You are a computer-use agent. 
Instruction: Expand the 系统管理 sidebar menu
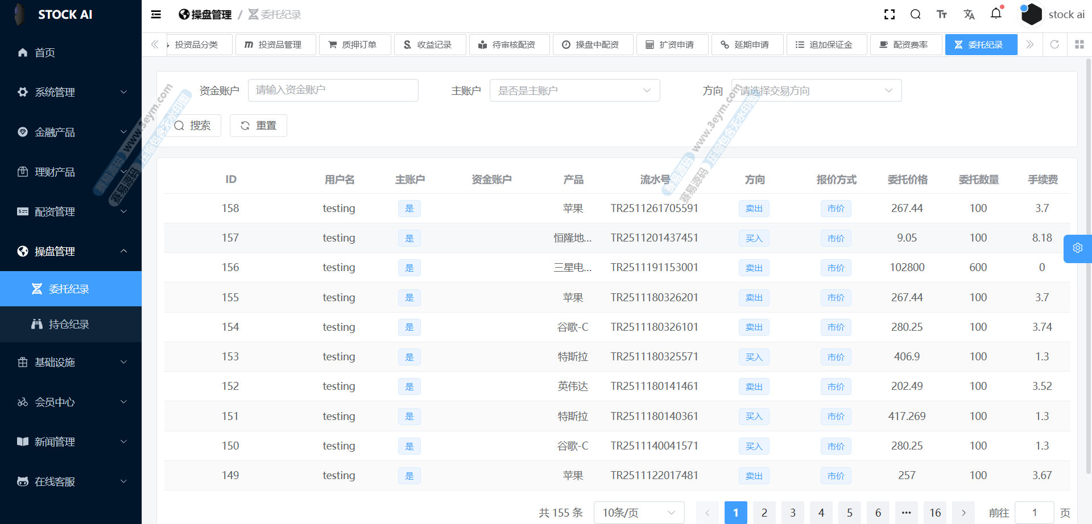pos(71,92)
